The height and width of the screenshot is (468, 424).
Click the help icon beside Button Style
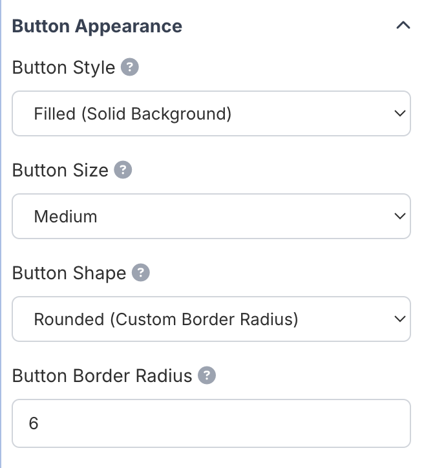pyautogui.click(x=130, y=67)
